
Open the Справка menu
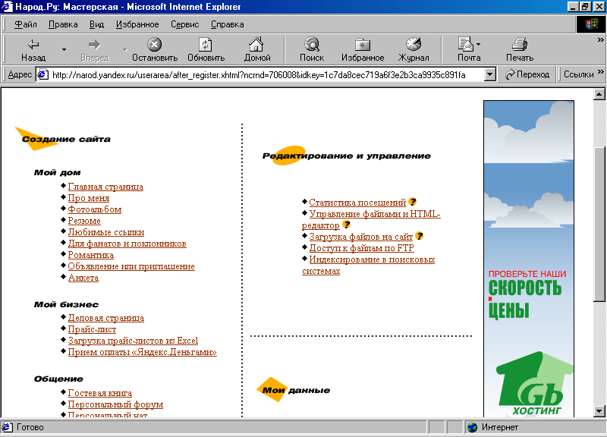click(227, 24)
